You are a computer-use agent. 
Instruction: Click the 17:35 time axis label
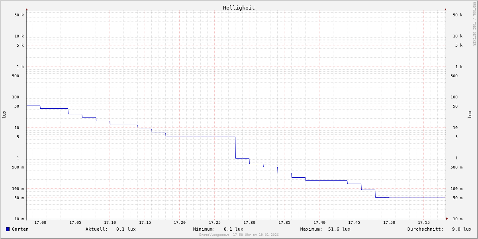(284, 223)
